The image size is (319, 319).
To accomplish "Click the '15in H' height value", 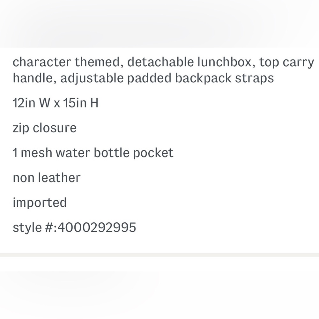I will (x=81, y=103).
